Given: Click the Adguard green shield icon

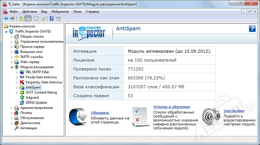Looking at the screenshot, I should click(x=22, y=98).
